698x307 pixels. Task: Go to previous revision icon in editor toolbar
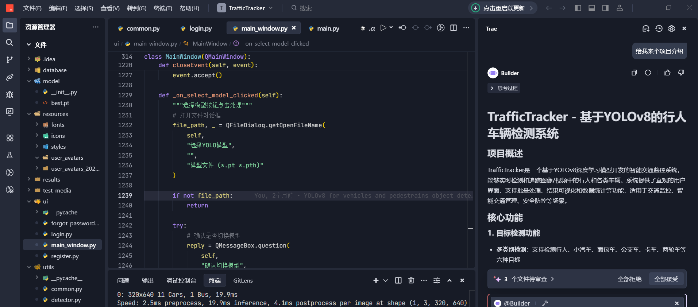click(402, 28)
